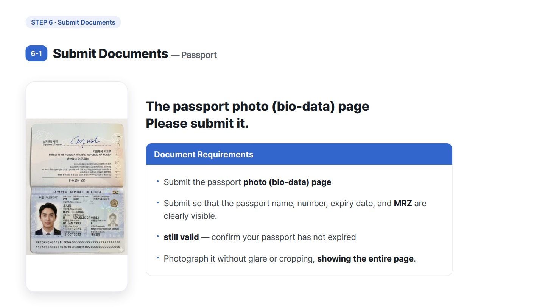
Task: Open the sample passport image
Action: click(x=77, y=186)
